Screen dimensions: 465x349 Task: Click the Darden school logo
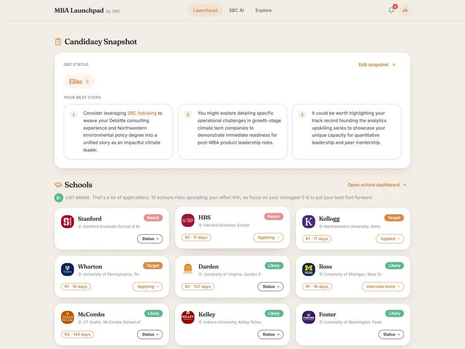pyautogui.click(x=188, y=270)
